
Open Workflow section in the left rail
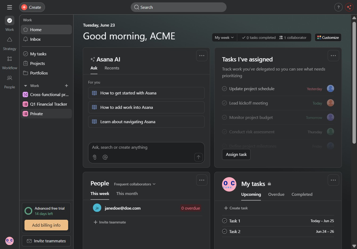10,59
